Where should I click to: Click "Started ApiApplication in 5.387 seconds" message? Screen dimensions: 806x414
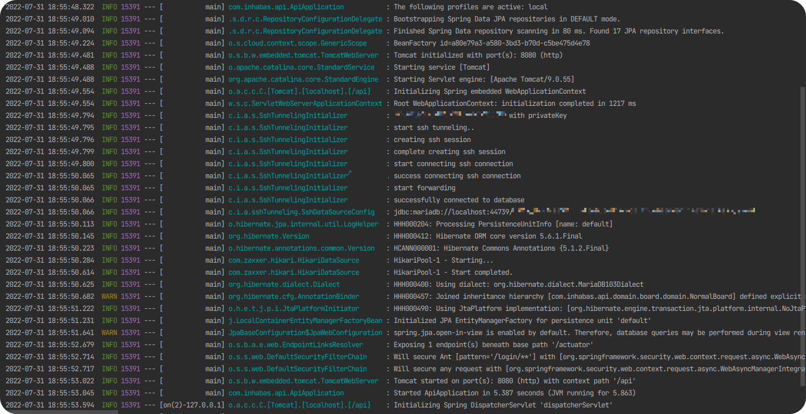(x=515, y=393)
